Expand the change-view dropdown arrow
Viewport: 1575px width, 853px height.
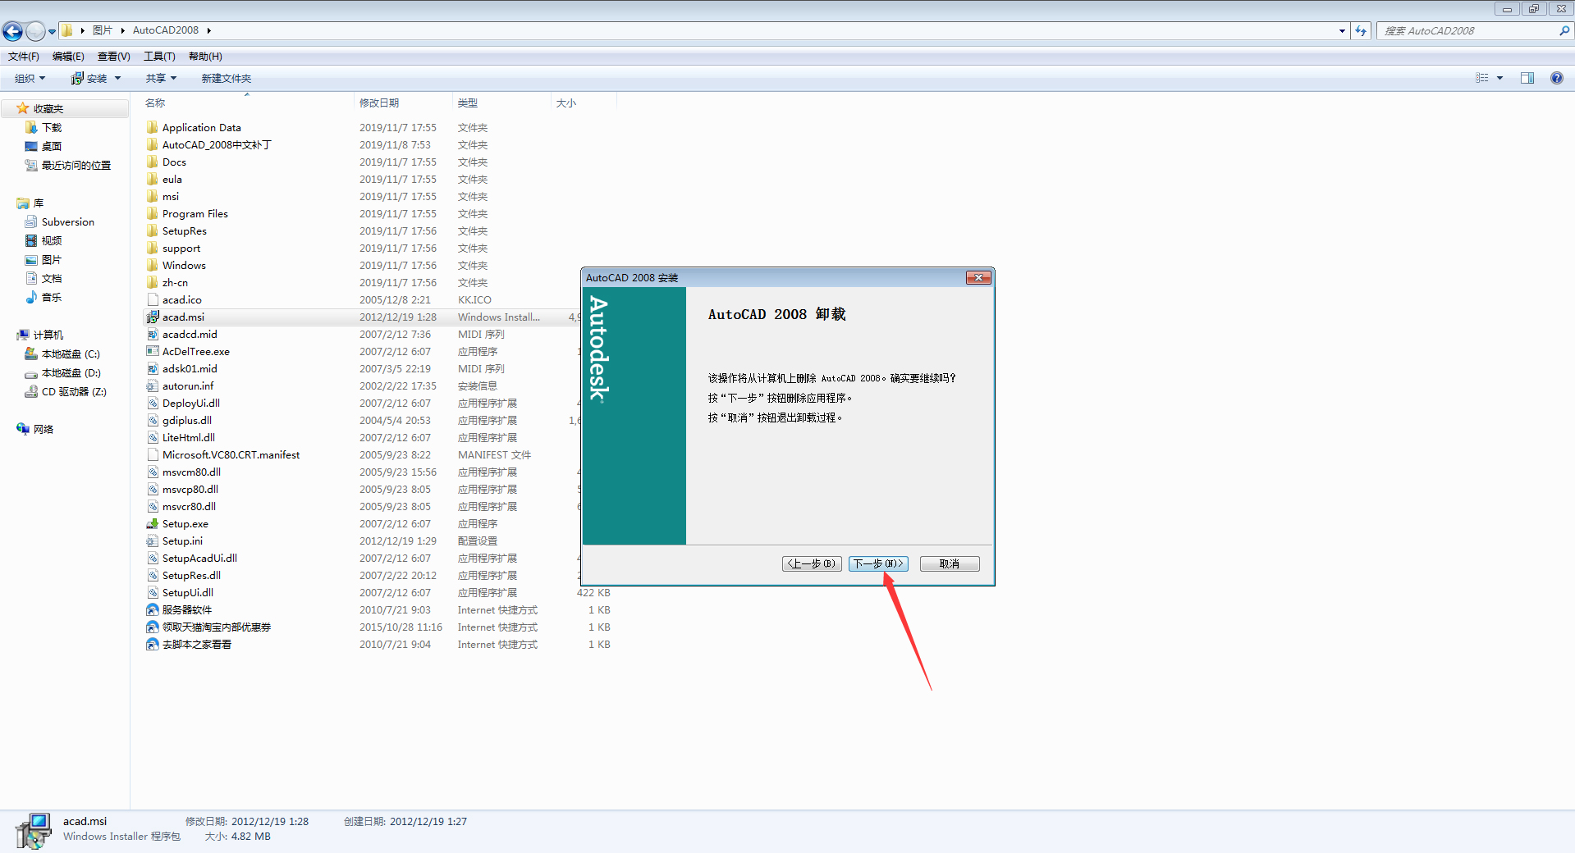pyautogui.click(x=1498, y=78)
